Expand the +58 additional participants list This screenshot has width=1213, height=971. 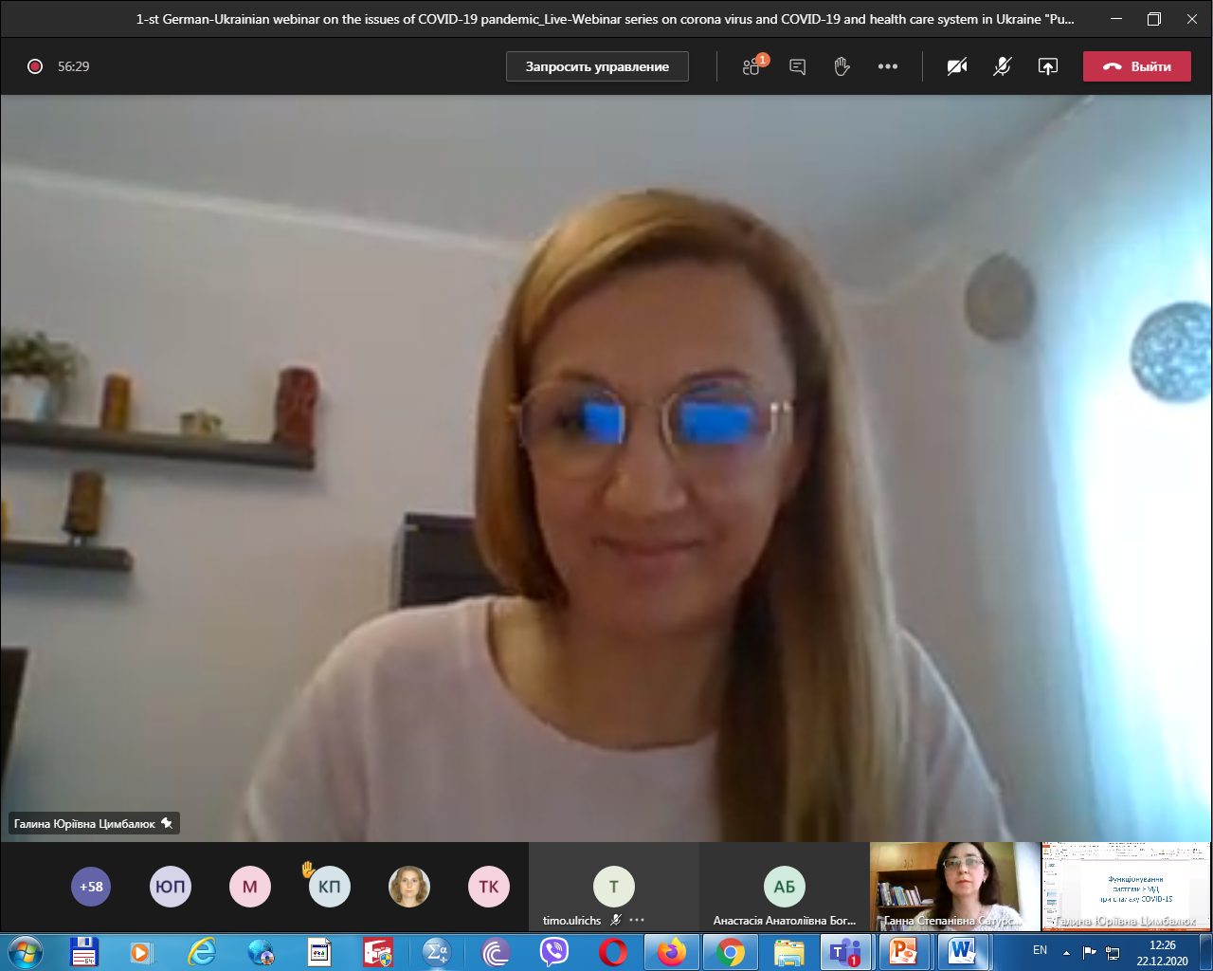[91, 887]
